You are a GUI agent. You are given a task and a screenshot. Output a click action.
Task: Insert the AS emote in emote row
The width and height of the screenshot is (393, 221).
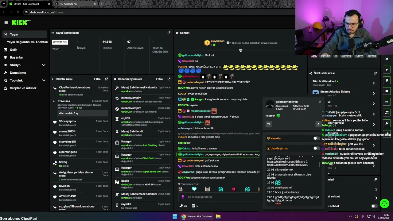(x=247, y=189)
